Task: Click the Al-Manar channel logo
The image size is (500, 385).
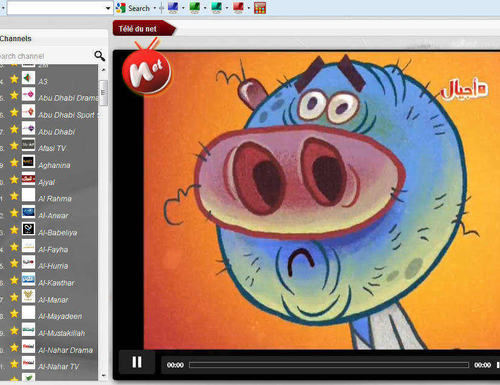Action: 28,296
